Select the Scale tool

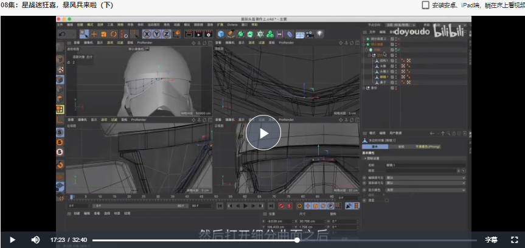(x=104, y=34)
